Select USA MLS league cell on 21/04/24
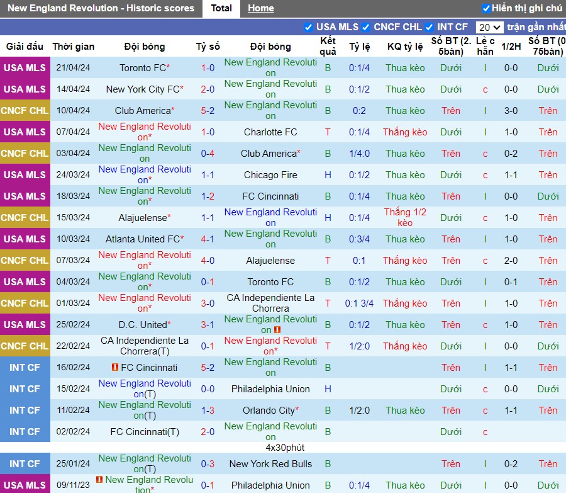This screenshot has width=566, height=493. 25,67
